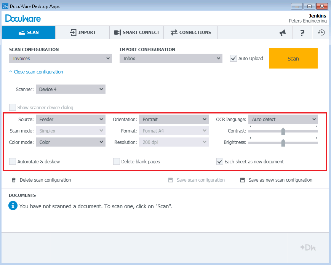Expand the Scanner Device 4 dropdown

[x=70, y=89]
